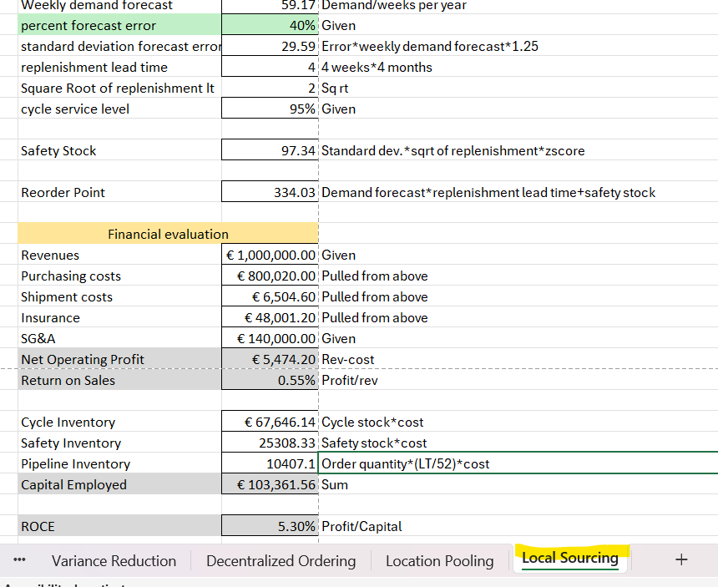Select the ROCE value 5.30%

coord(270,526)
